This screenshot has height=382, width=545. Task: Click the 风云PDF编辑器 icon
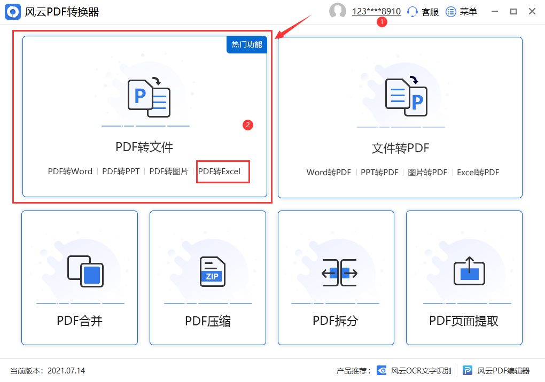pyautogui.click(x=468, y=371)
